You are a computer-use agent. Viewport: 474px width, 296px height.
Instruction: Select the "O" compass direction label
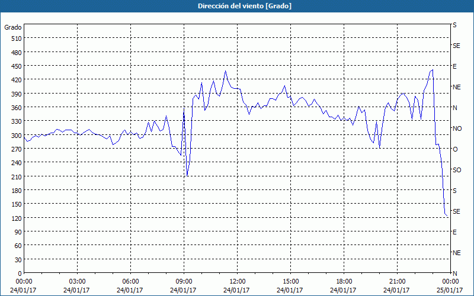coord(455,149)
